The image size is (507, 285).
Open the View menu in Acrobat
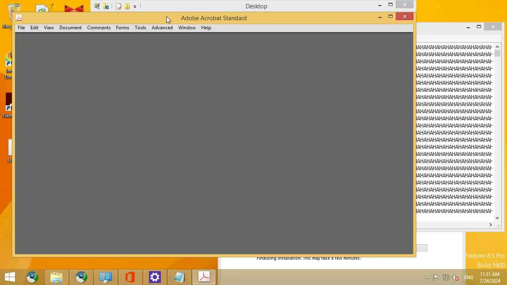pyautogui.click(x=49, y=28)
